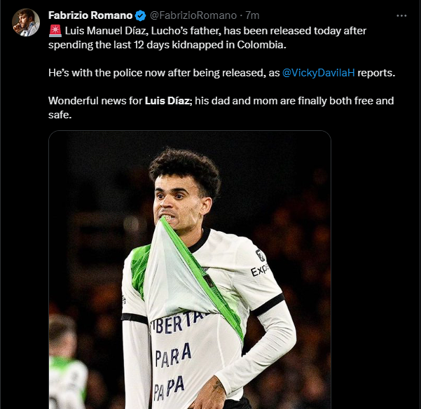This screenshot has width=421, height=409.
Task: Click the blue verified checkmark badge
Action: [x=141, y=15]
